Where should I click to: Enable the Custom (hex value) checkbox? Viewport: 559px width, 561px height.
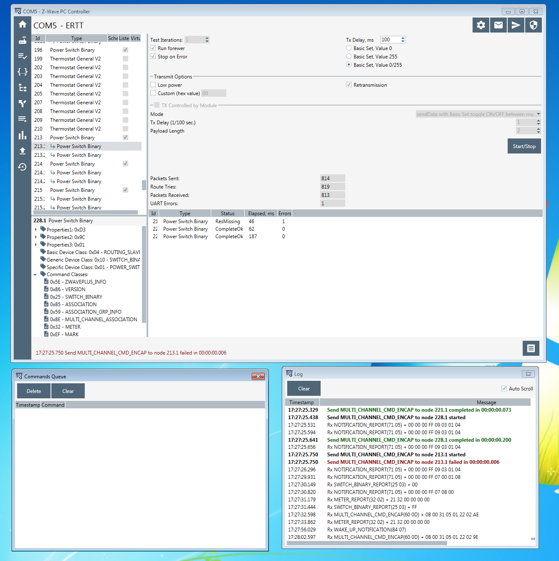(x=153, y=93)
